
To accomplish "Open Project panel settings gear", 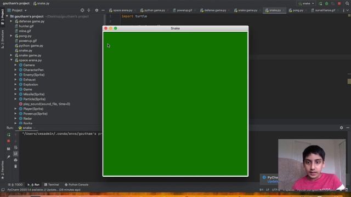I will point(97,10).
